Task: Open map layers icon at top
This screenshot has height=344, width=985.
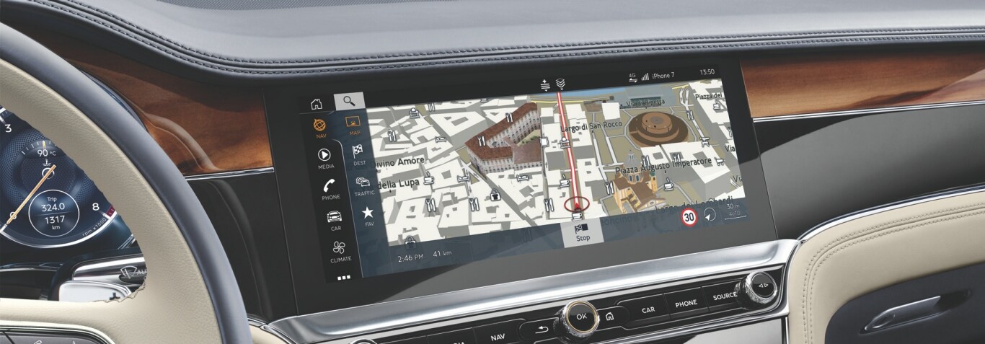Action: point(560,84)
